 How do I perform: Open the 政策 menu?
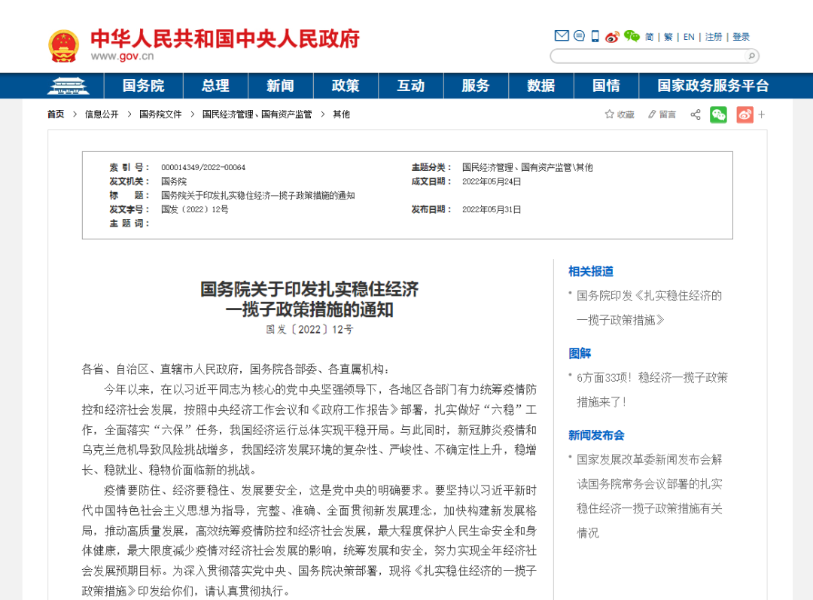(346, 86)
